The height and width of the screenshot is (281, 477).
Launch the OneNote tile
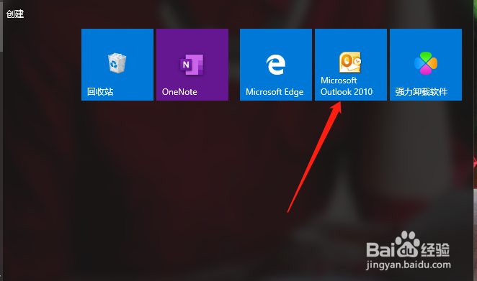click(x=192, y=65)
